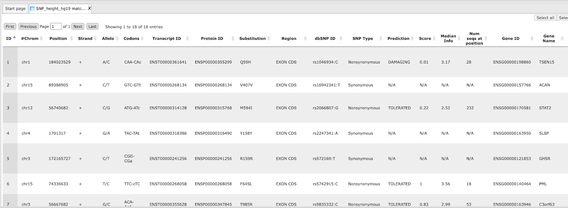The image size is (568, 208).
Task: Click codons TTC-cTC cell
Action: pyautogui.click(x=132, y=184)
